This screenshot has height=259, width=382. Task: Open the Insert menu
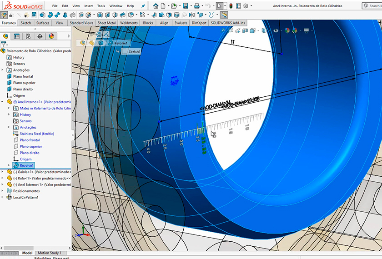tap(88, 6)
